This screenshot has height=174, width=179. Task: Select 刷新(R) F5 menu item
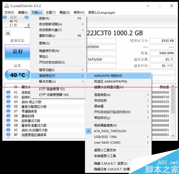[x=58, y=19]
